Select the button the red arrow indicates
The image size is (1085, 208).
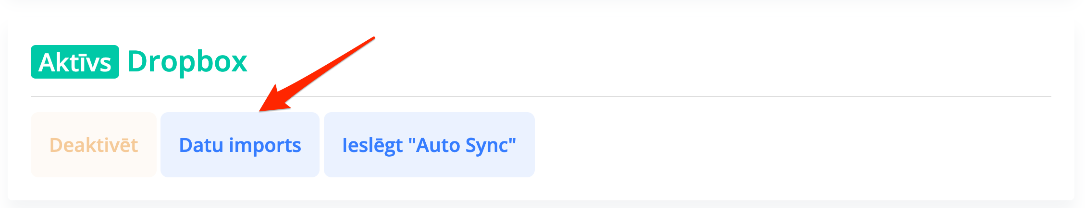240,145
